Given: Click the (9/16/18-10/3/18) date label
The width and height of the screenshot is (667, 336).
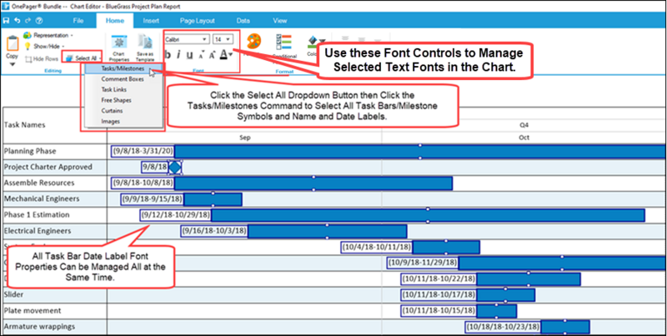Looking at the screenshot, I should point(214,231).
